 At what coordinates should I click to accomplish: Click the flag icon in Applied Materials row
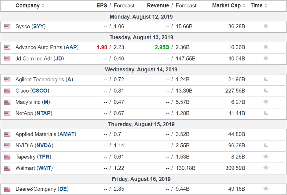coord(7,134)
